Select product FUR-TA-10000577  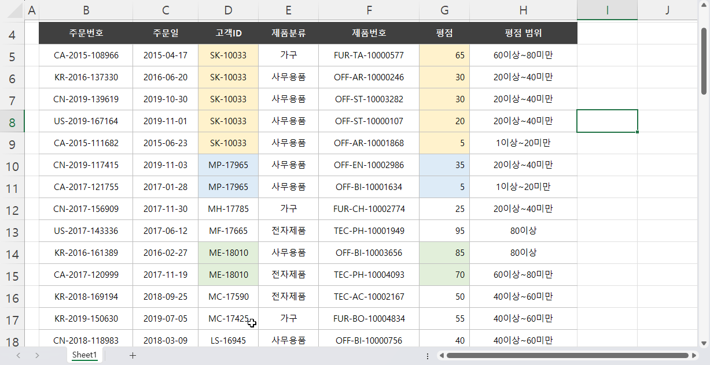(369, 55)
